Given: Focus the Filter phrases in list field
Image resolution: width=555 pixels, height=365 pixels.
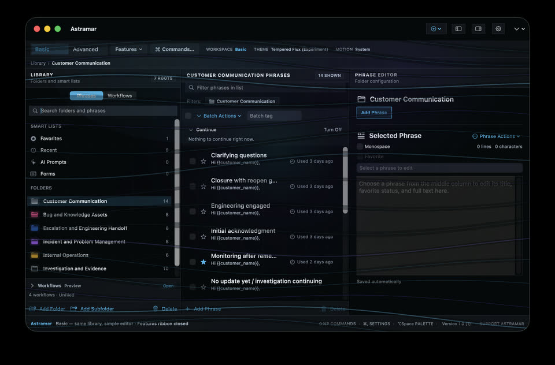Looking at the screenshot, I should pos(264,88).
